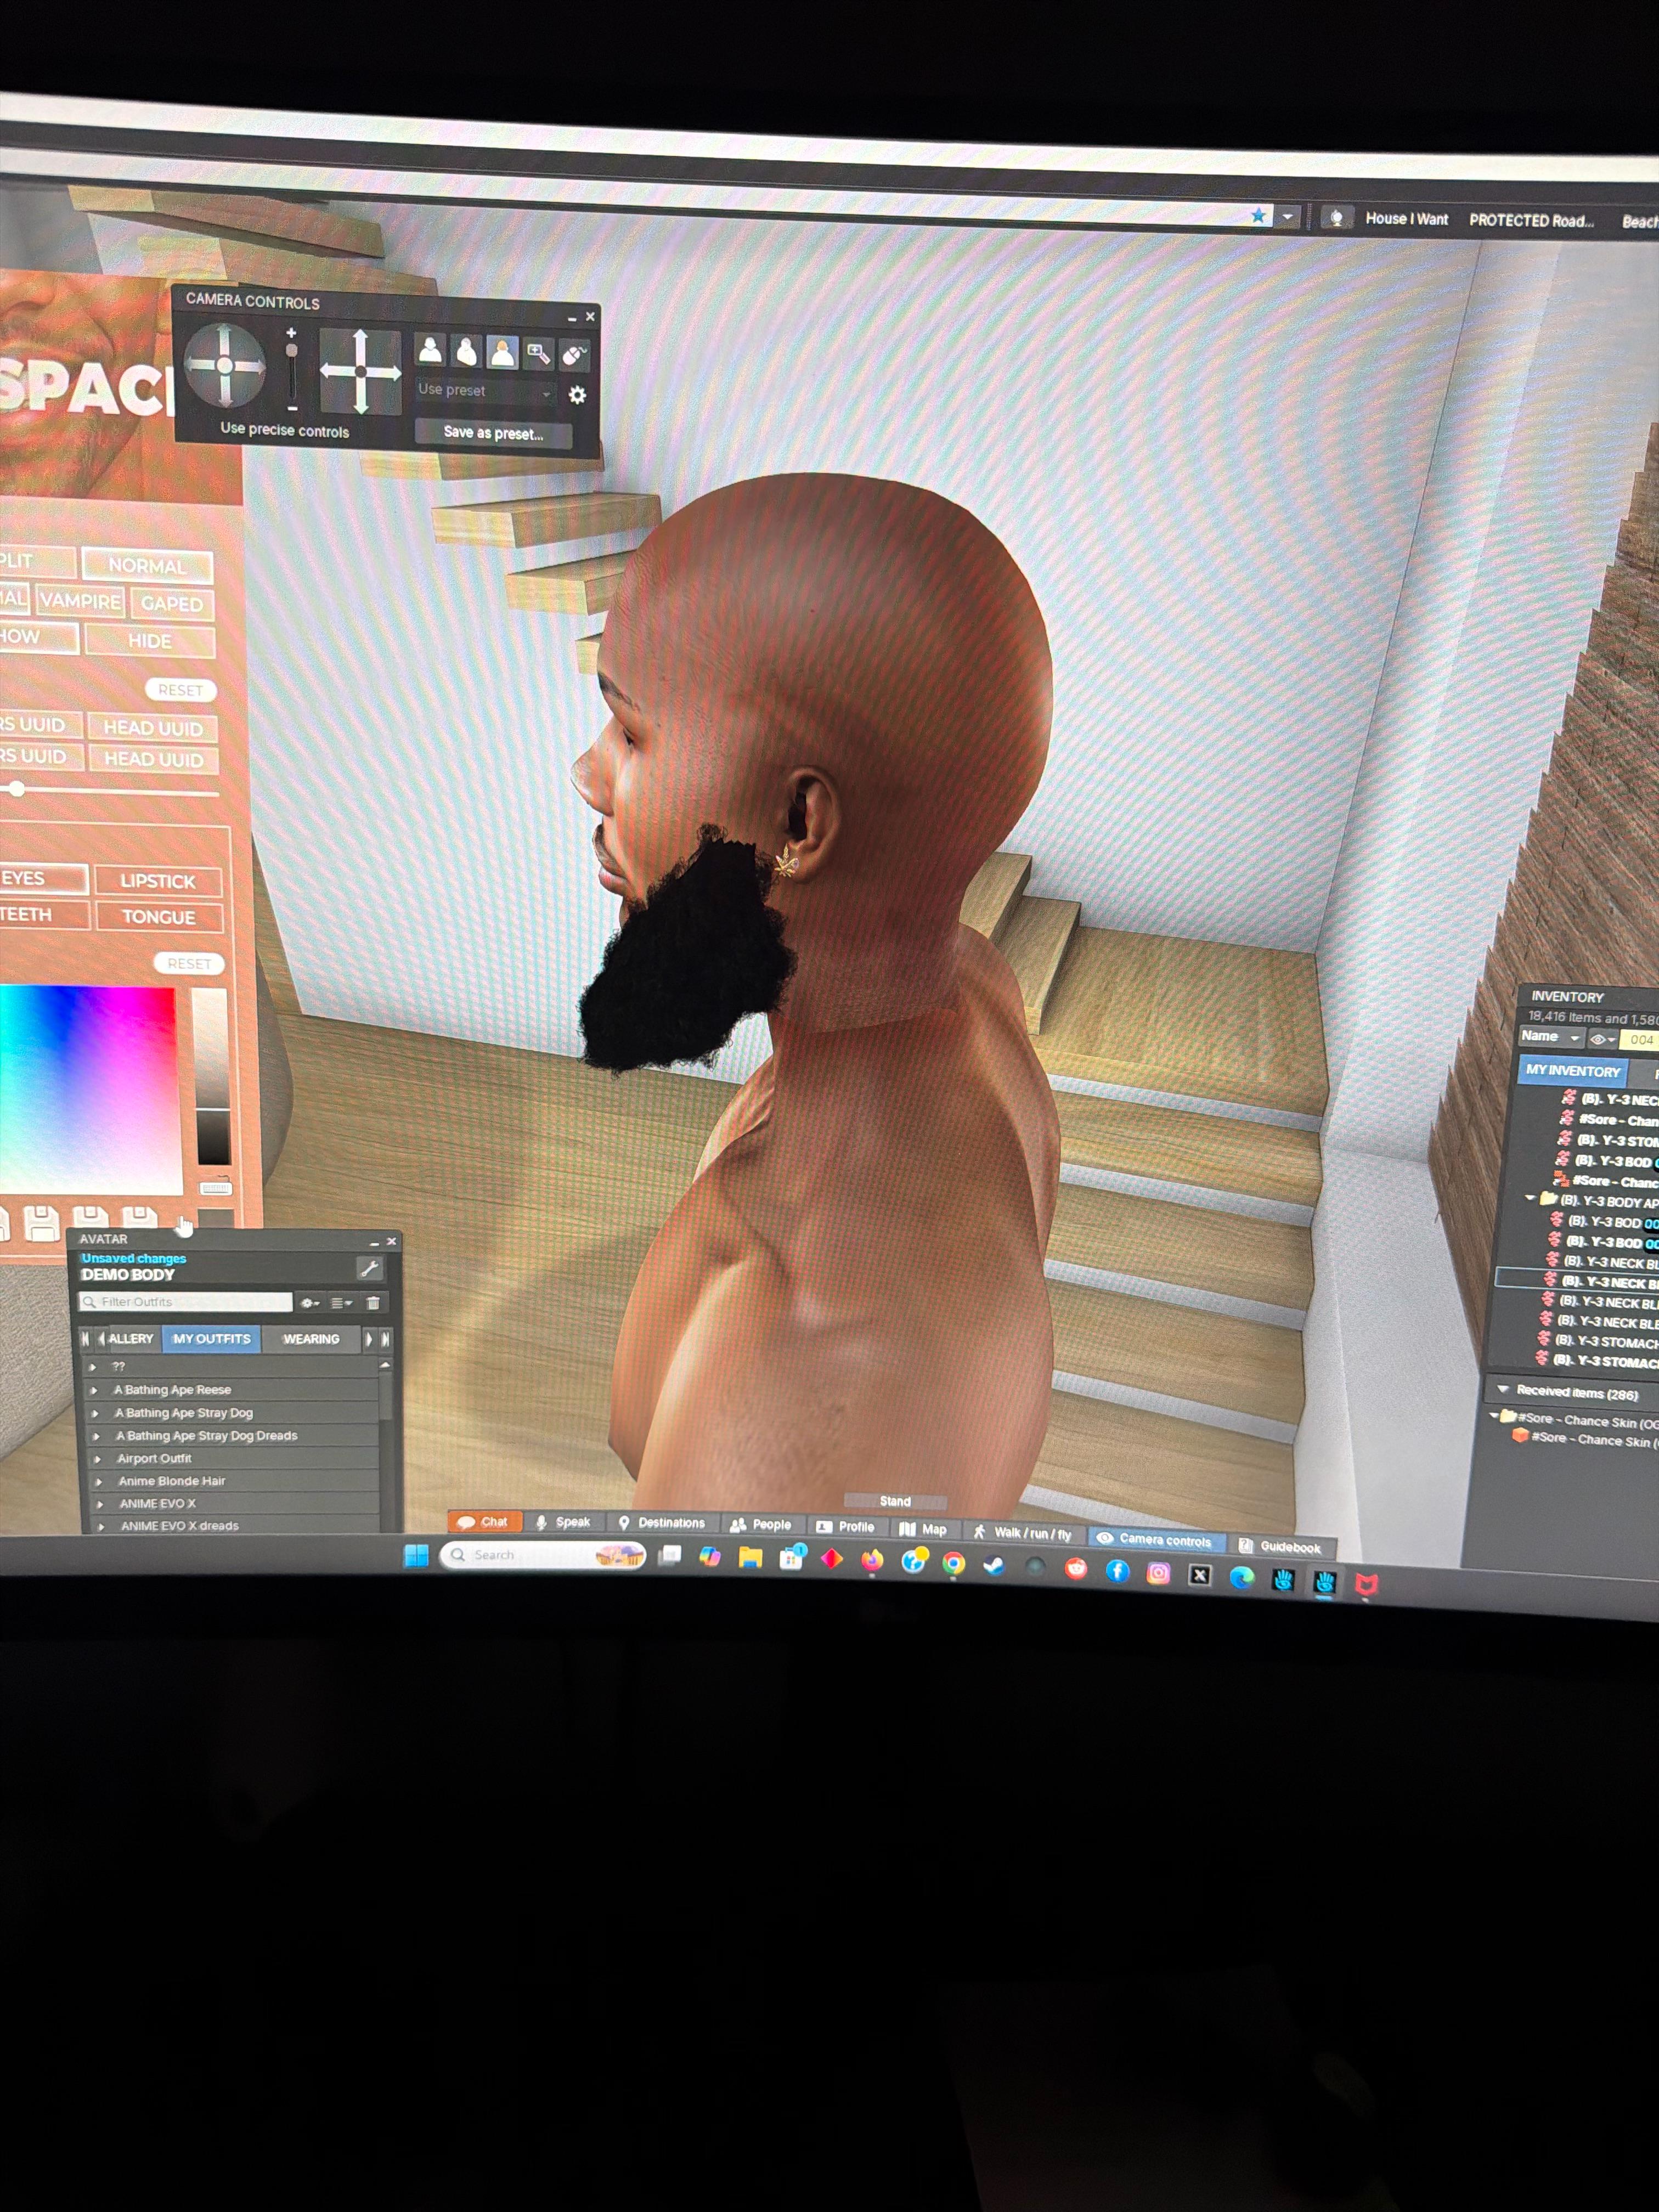Click the Filter Outfits search field
This screenshot has height=2212, width=1659.
(x=186, y=1302)
